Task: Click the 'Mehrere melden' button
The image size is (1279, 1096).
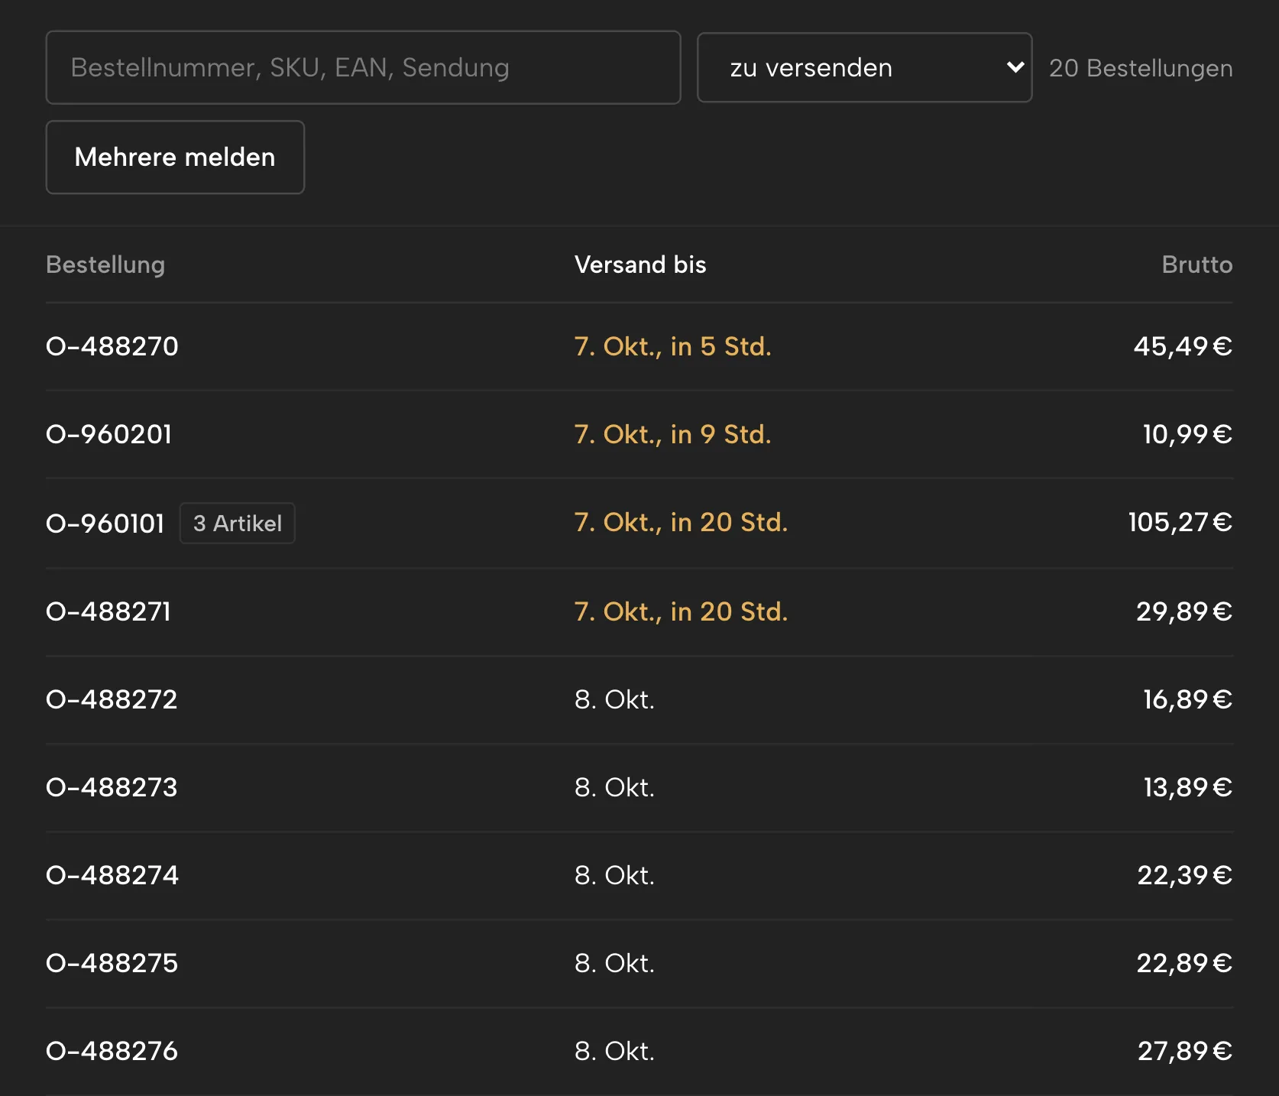Action: [175, 157]
